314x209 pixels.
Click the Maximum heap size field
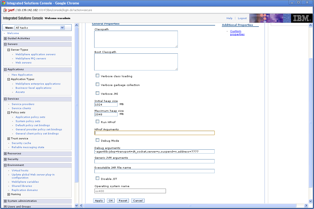coord(106,114)
